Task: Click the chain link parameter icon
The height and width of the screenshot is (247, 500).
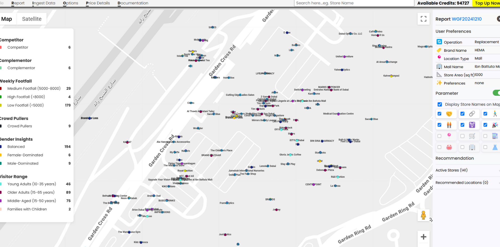Action: (472, 114)
